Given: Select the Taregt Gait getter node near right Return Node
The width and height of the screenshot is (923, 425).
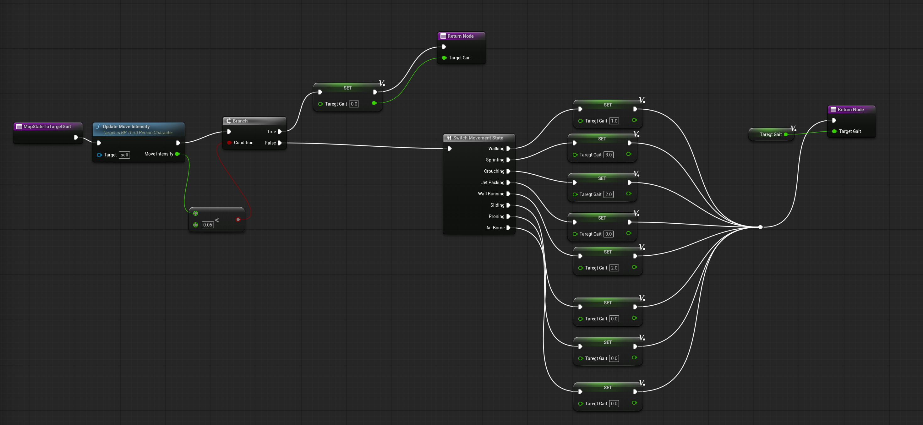Looking at the screenshot, I should click(771, 134).
